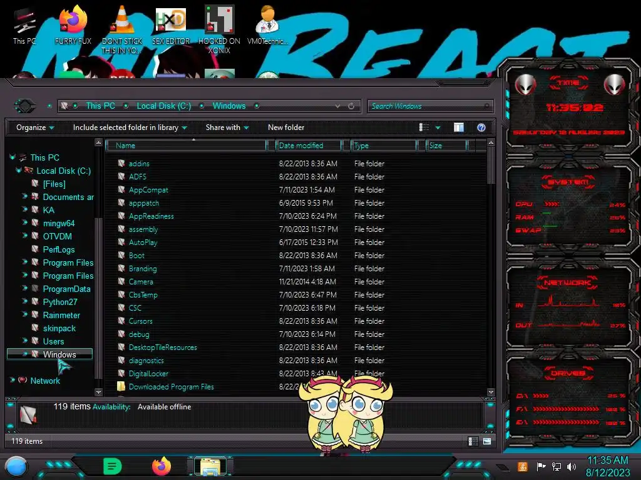Click the address bar refresh icon
The height and width of the screenshot is (480, 641).
(351, 106)
